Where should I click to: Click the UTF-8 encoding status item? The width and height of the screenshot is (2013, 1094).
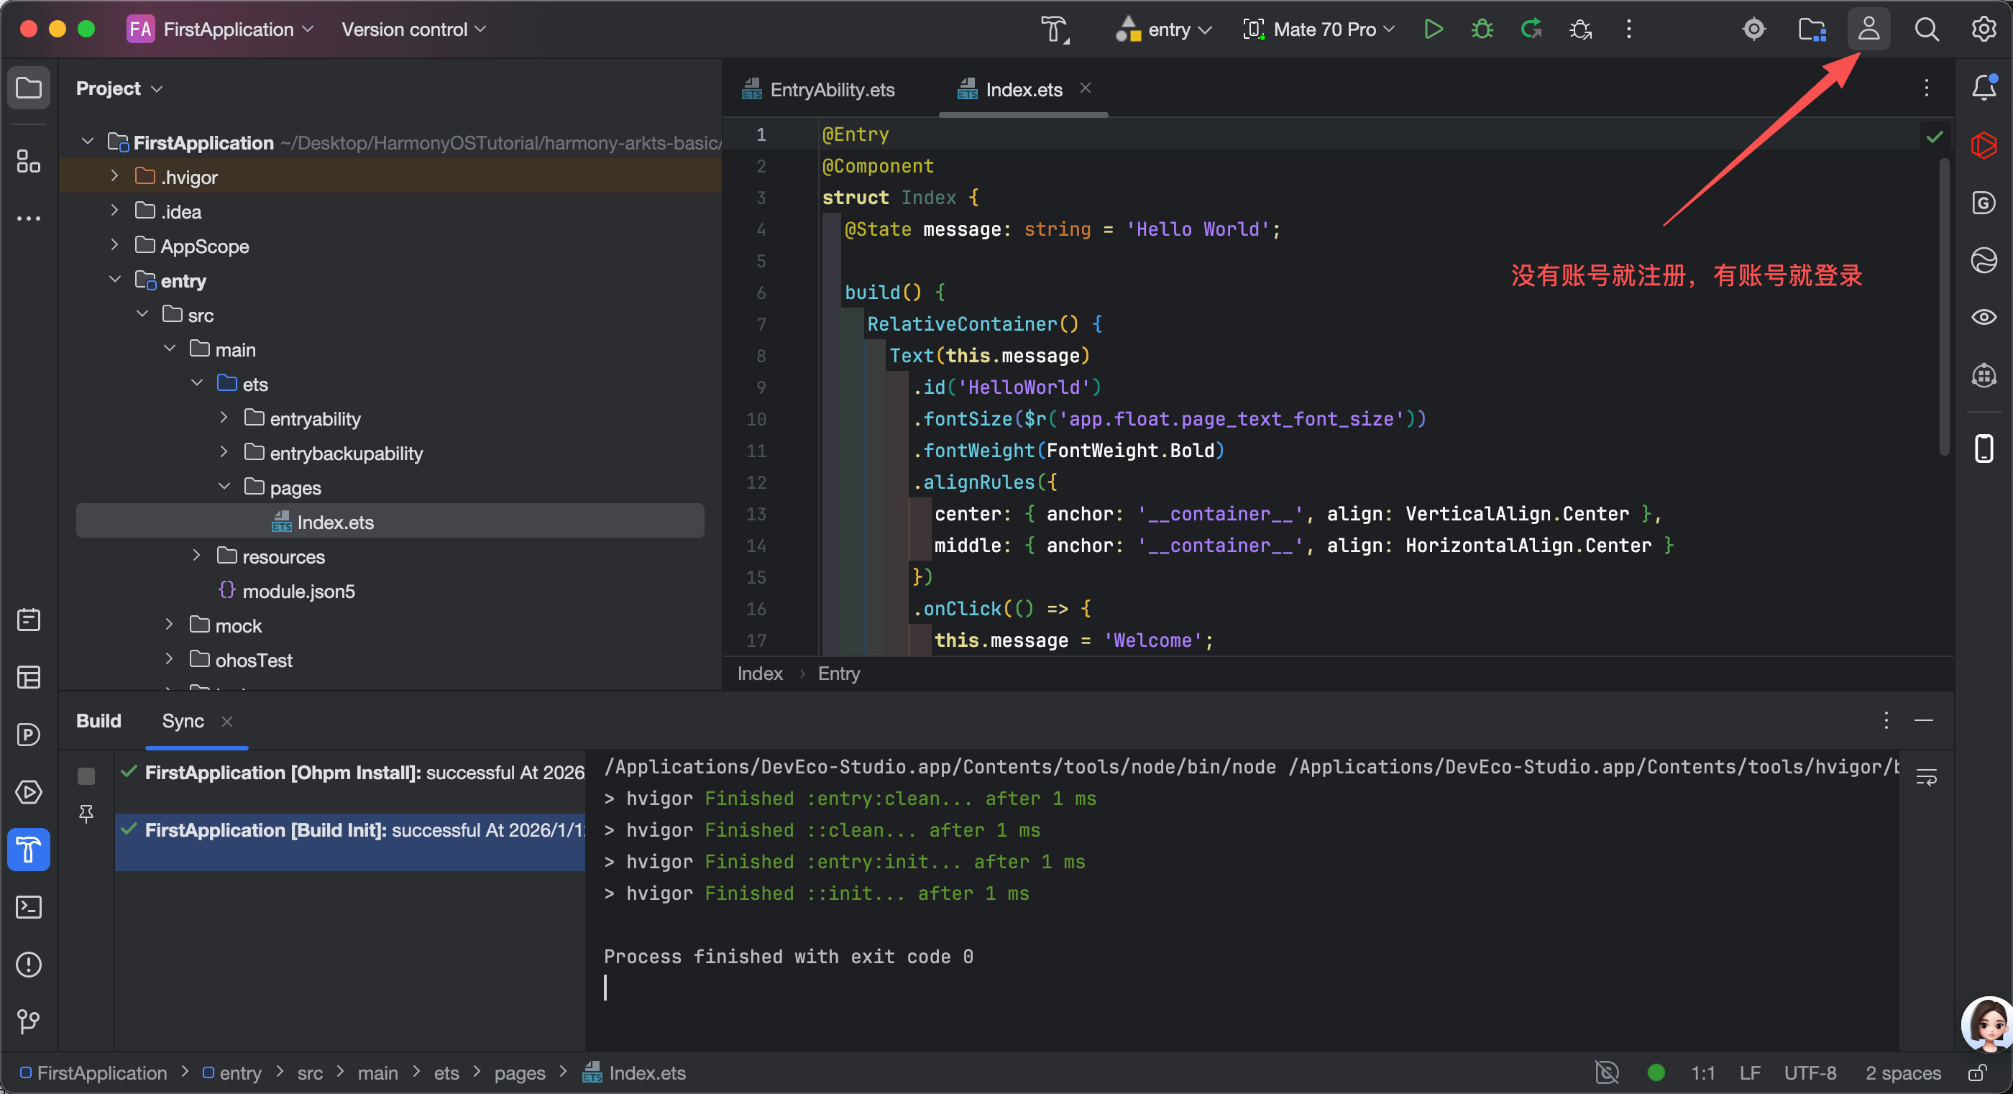point(1810,1073)
